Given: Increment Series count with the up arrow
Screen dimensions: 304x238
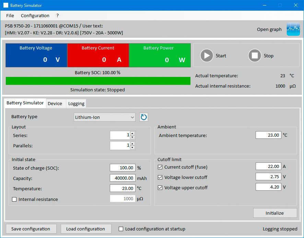Looking at the screenshot, I should click(132, 133).
